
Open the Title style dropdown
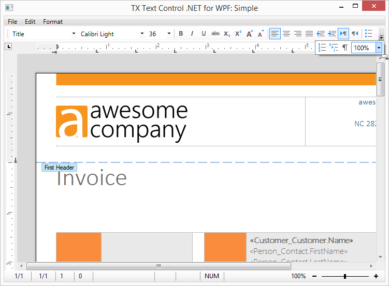pos(73,34)
